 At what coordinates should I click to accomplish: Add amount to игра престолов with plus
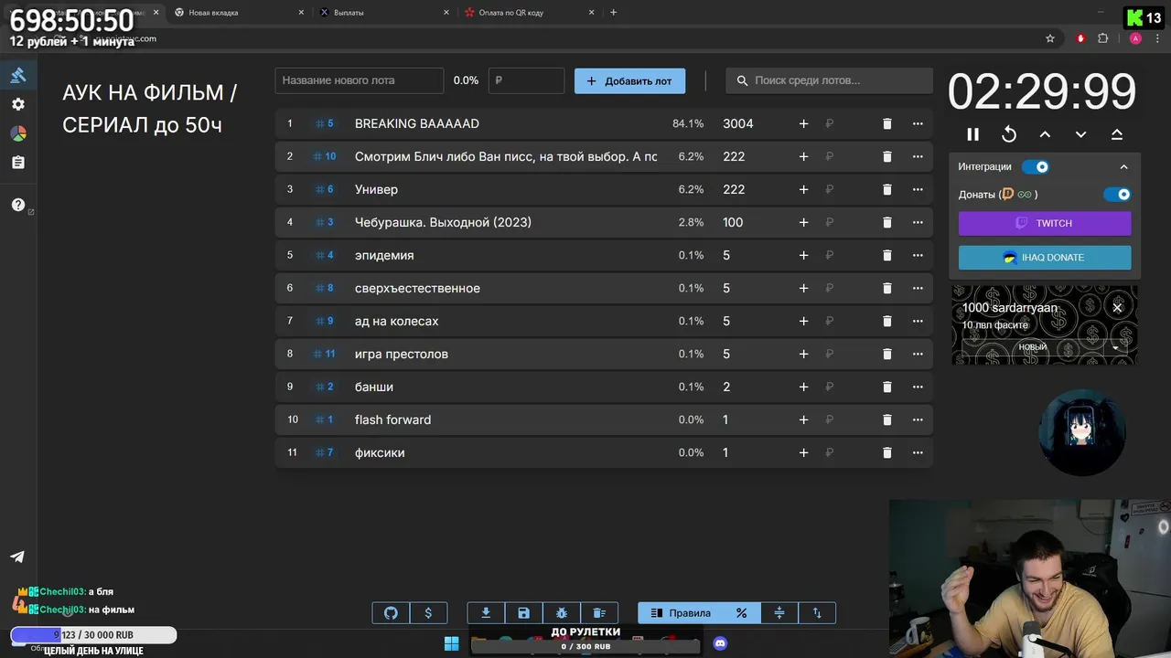pos(803,354)
